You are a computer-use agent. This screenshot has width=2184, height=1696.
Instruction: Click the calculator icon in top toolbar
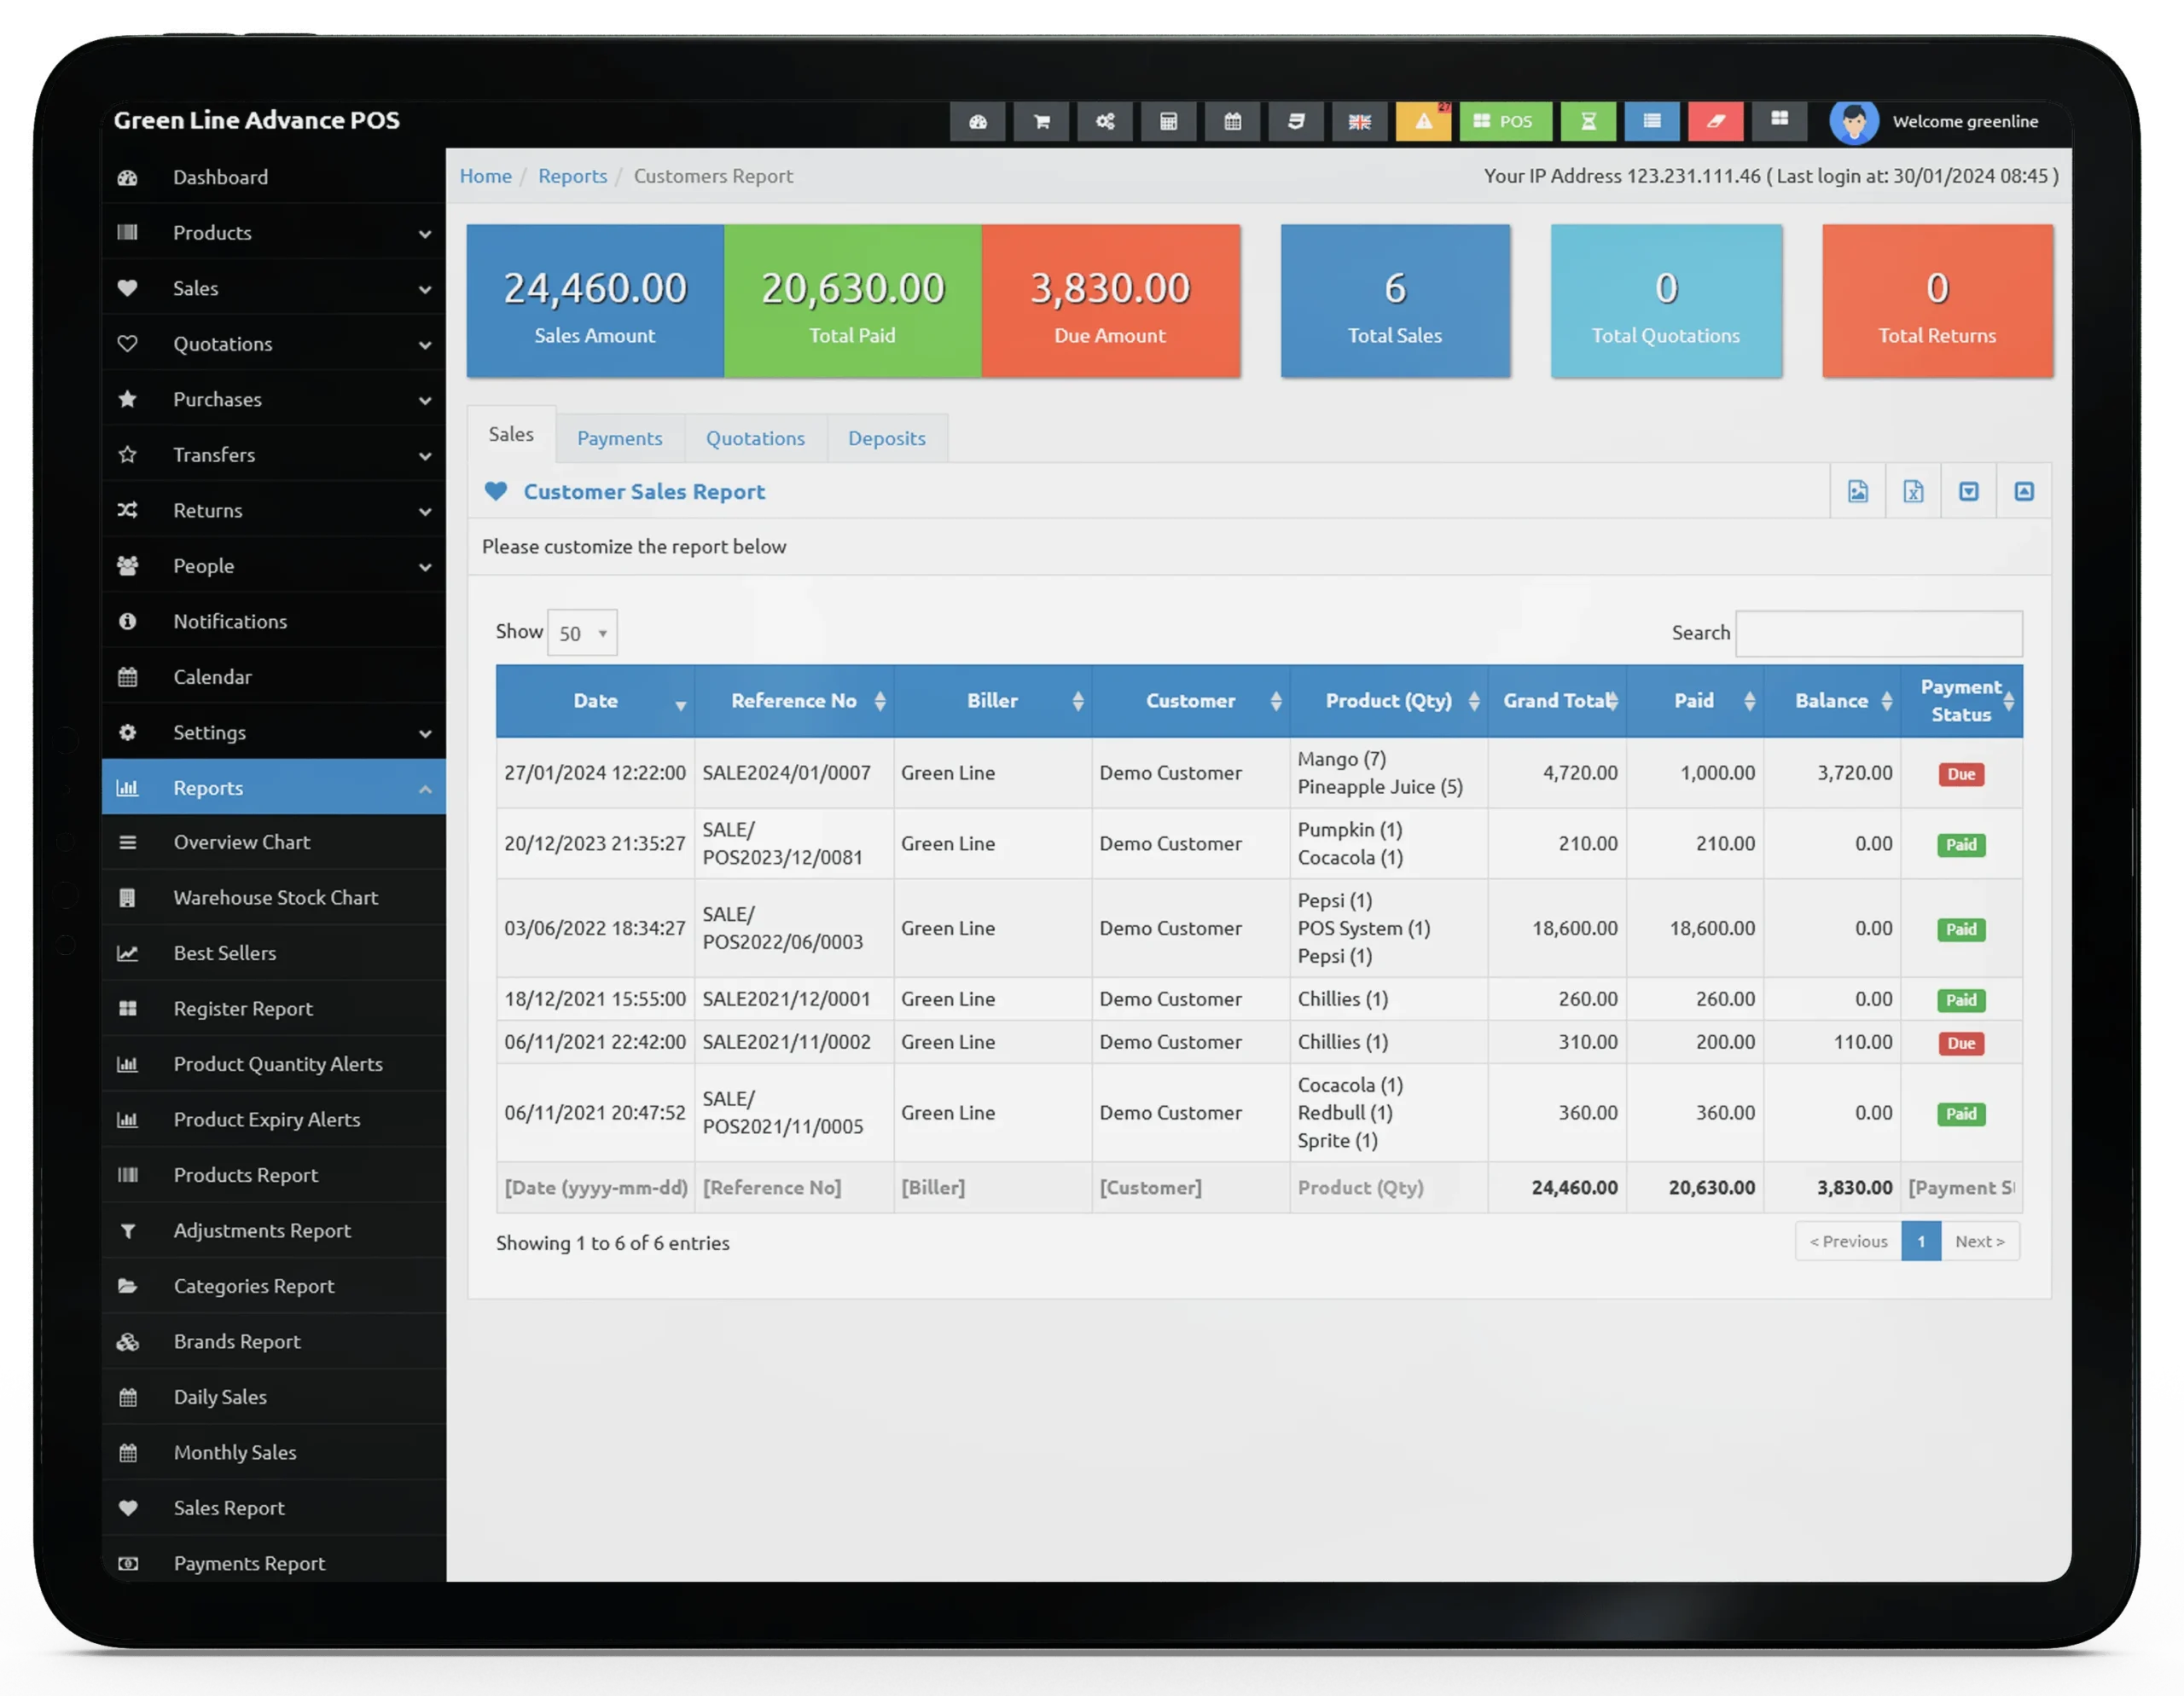(x=1168, y=121)
